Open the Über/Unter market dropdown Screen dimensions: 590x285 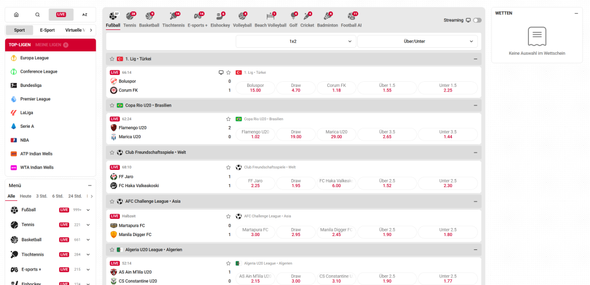417,41
